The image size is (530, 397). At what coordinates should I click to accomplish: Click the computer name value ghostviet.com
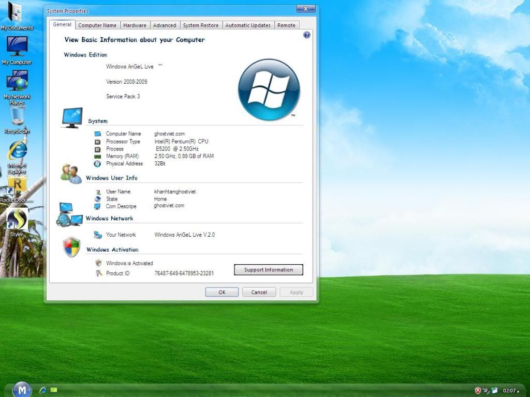point(169,134)
